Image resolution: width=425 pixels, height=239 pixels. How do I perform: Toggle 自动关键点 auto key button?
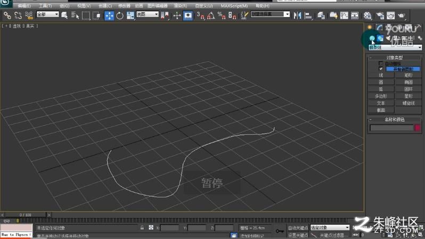coord(298,228)
